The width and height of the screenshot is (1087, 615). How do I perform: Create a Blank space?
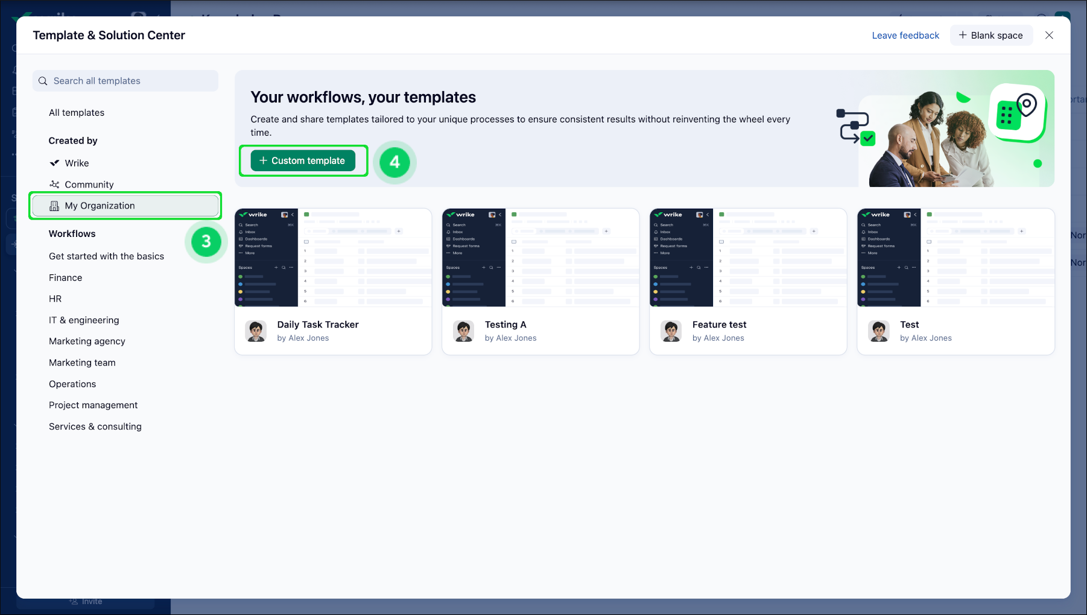(x=991, y=35)
